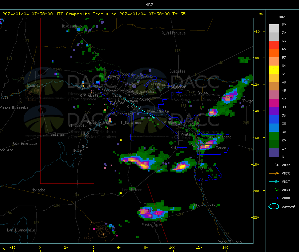Click the Paso_El_Loro location label
Viewport: 299px width, 252px height.
click(230, 242)
